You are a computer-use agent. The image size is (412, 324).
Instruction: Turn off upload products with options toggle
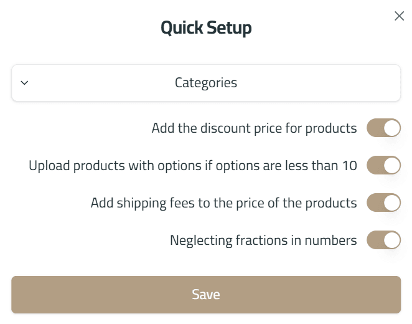tap(383, 166)
